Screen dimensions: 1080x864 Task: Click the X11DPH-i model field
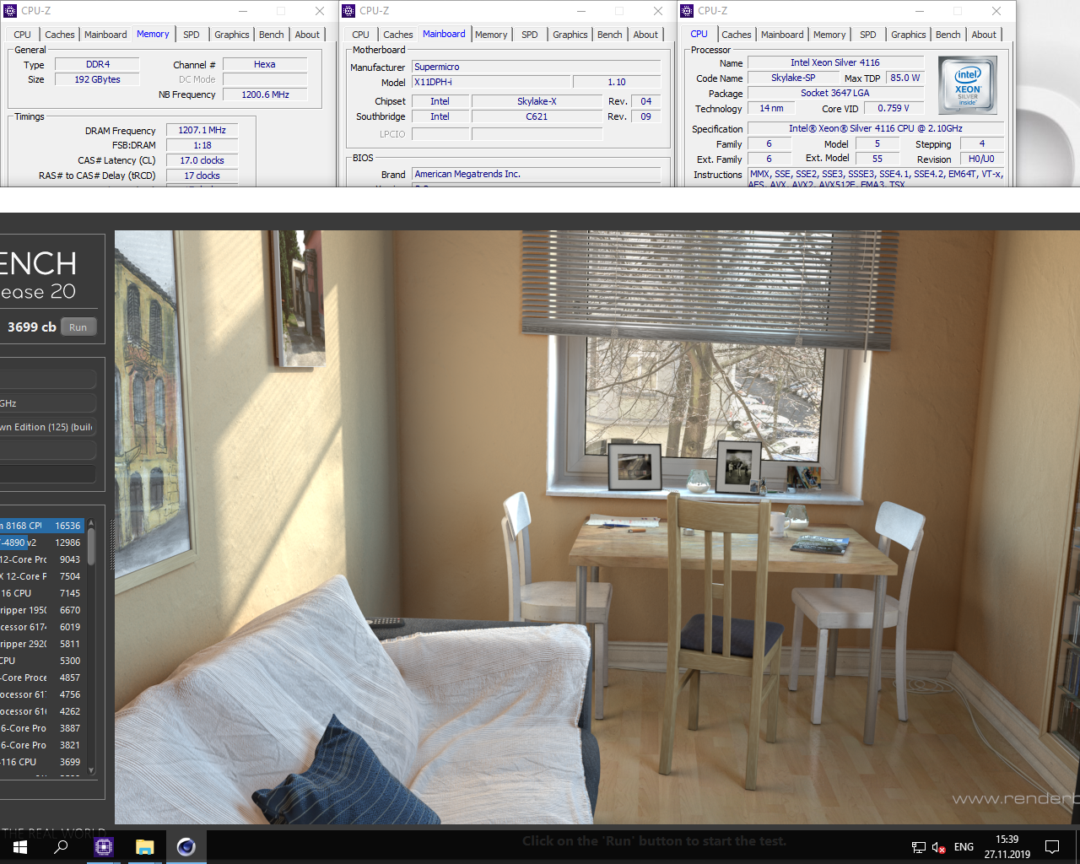490,82
